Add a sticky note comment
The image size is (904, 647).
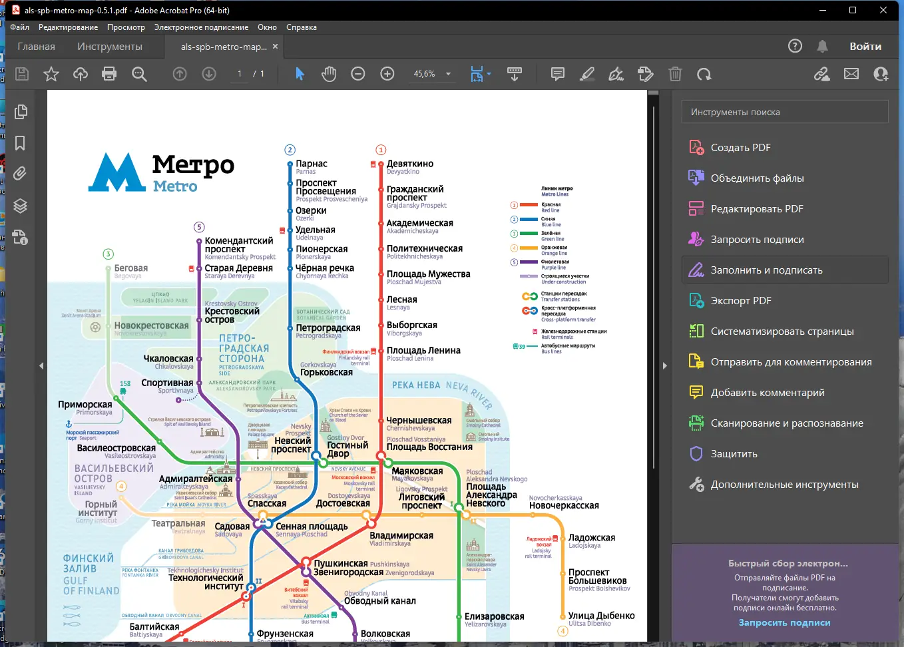coord(558,74)
